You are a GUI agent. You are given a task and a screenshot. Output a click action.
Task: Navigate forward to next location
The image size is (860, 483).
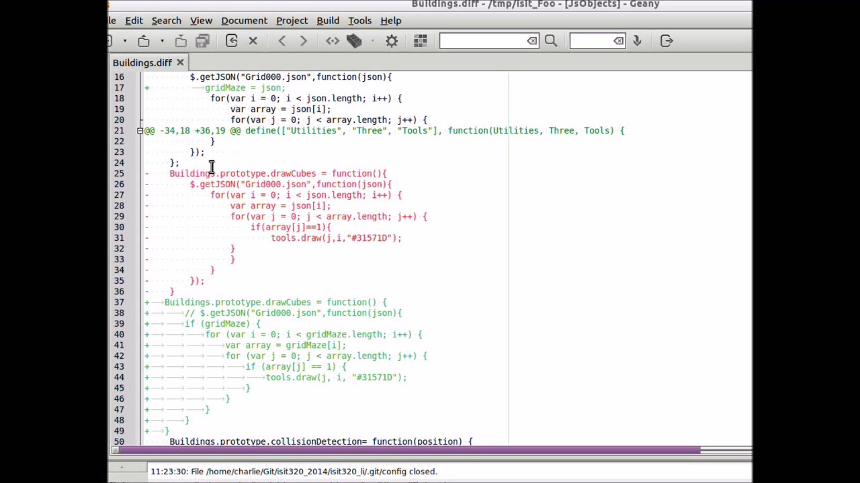pyautogui.click(x=304, y=42)
